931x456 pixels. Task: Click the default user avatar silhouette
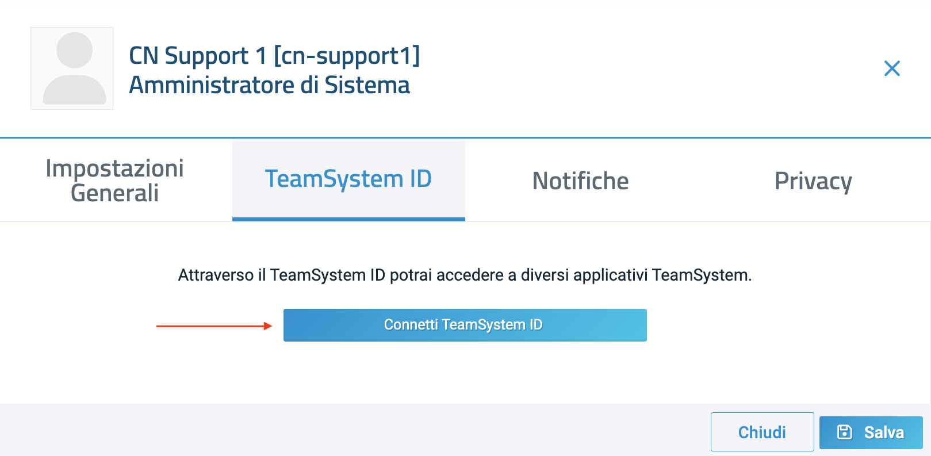(74, 68)
